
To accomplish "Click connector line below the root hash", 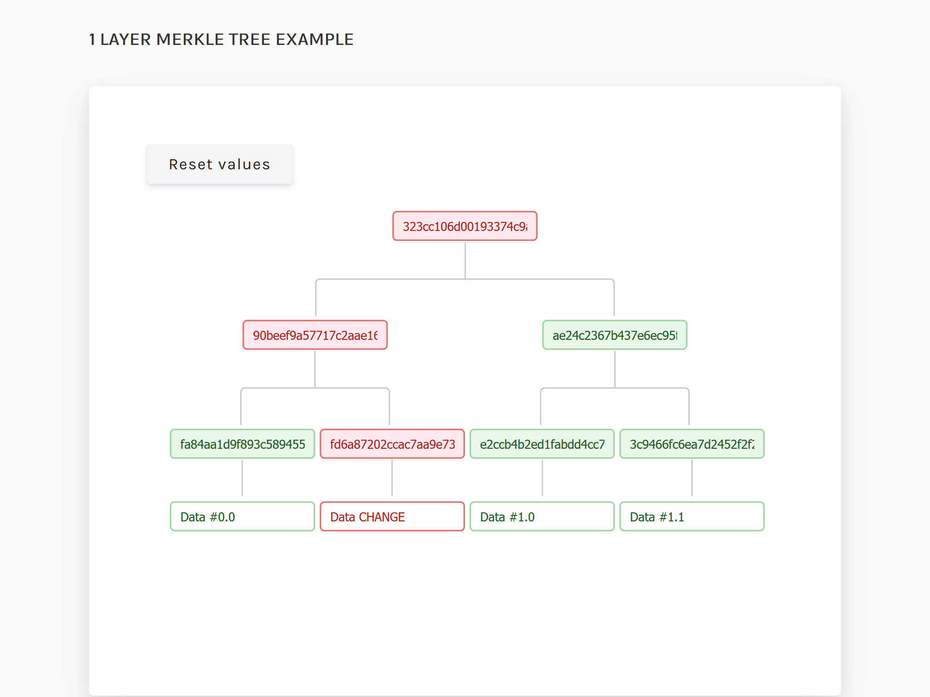I will [x=465, y=260].
